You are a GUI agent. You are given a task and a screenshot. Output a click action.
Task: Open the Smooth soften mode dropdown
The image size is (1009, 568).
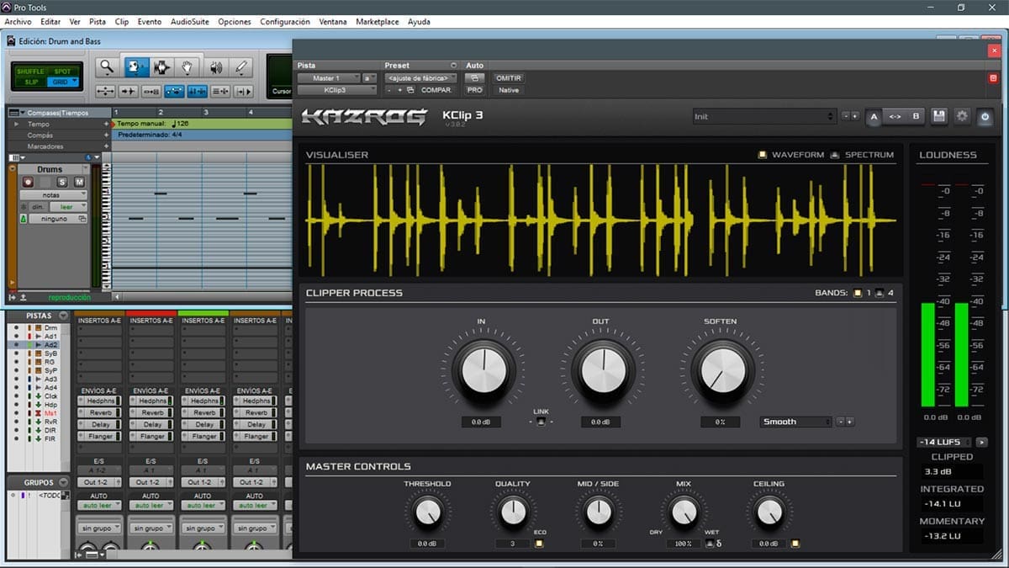point(795,422)
